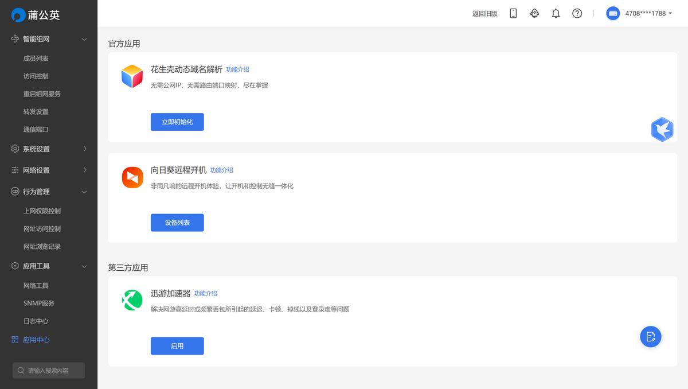
Task: Click the help question mark icon
Action: (577, 13)
